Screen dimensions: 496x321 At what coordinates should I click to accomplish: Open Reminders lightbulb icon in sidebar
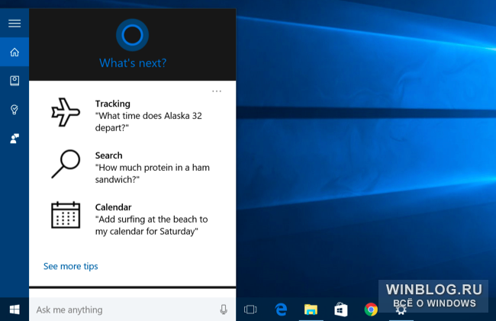pos(14,110)
